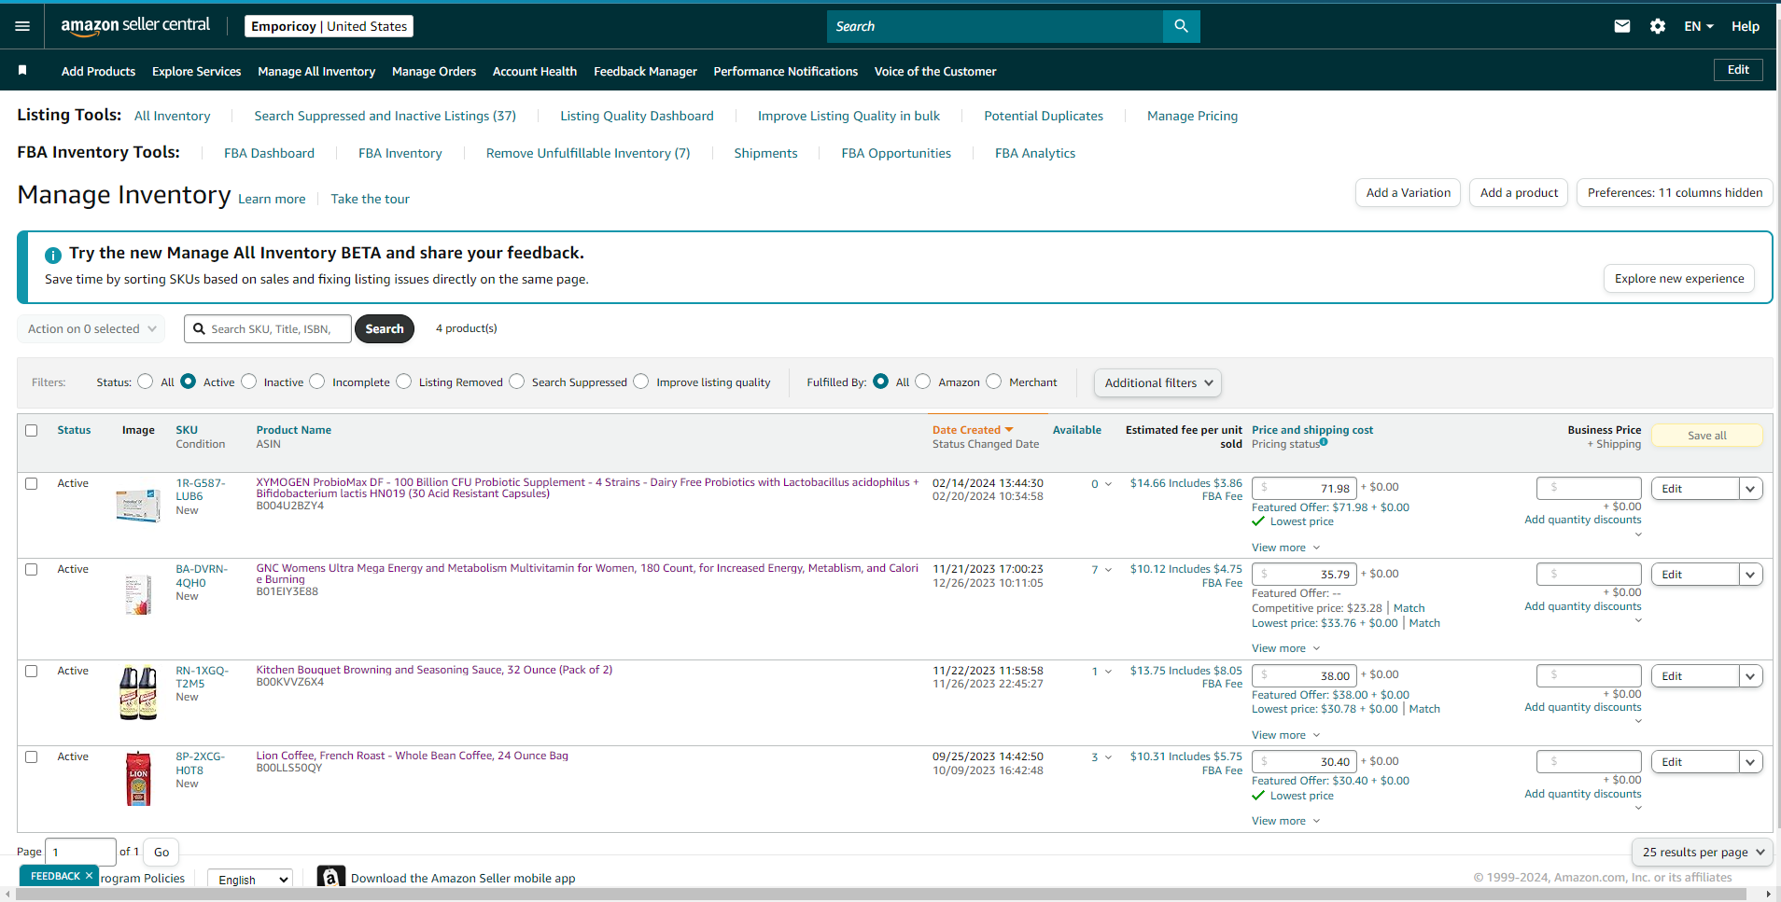Open the 25 results per page dropdown
The height and width of the screenshot is (902, 1781).
point(1703,852)
